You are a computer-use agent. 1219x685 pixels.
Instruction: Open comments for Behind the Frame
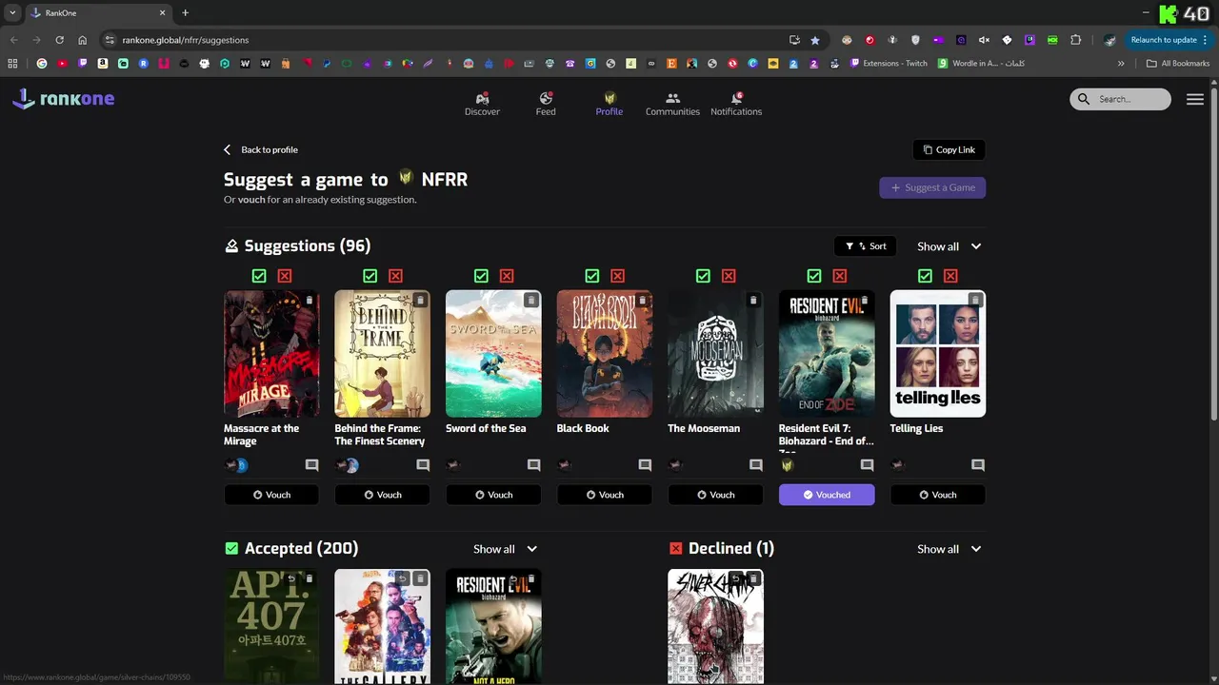coord(423,465)
